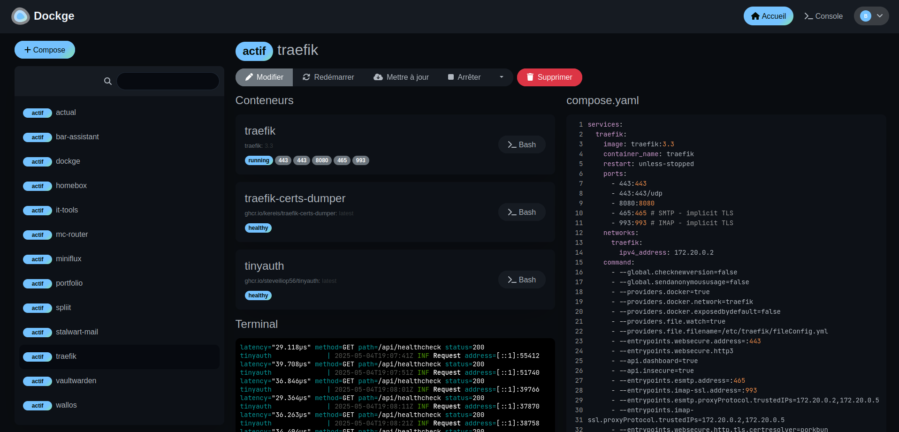Focus the stack search field
899x432 pixels.
pos(168,81)
